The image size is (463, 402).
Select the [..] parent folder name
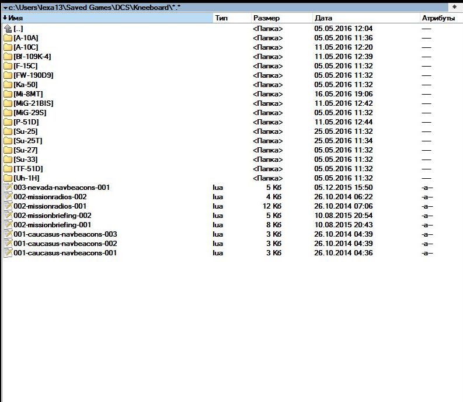tap(18, 29)
